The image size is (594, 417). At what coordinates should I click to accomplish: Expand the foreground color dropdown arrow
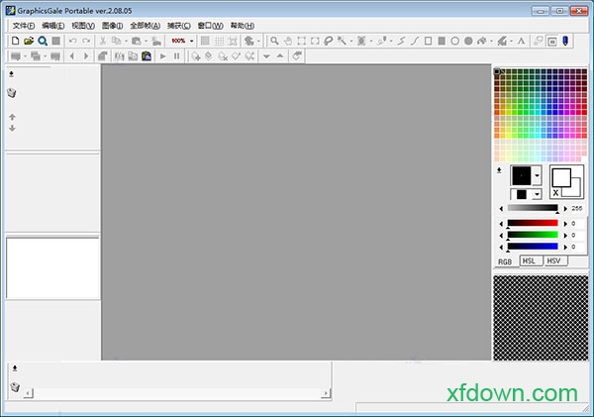pyautogui.click(x=538, y=175)
